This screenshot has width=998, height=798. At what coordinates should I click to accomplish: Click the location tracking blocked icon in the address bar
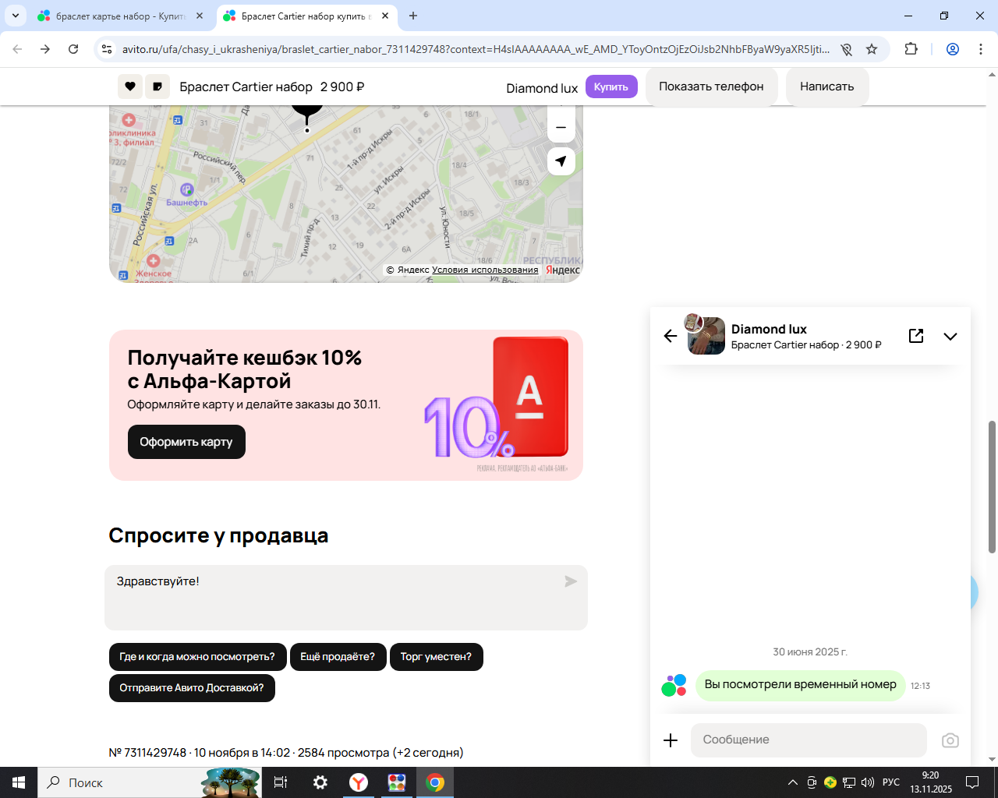coord(847,49)
